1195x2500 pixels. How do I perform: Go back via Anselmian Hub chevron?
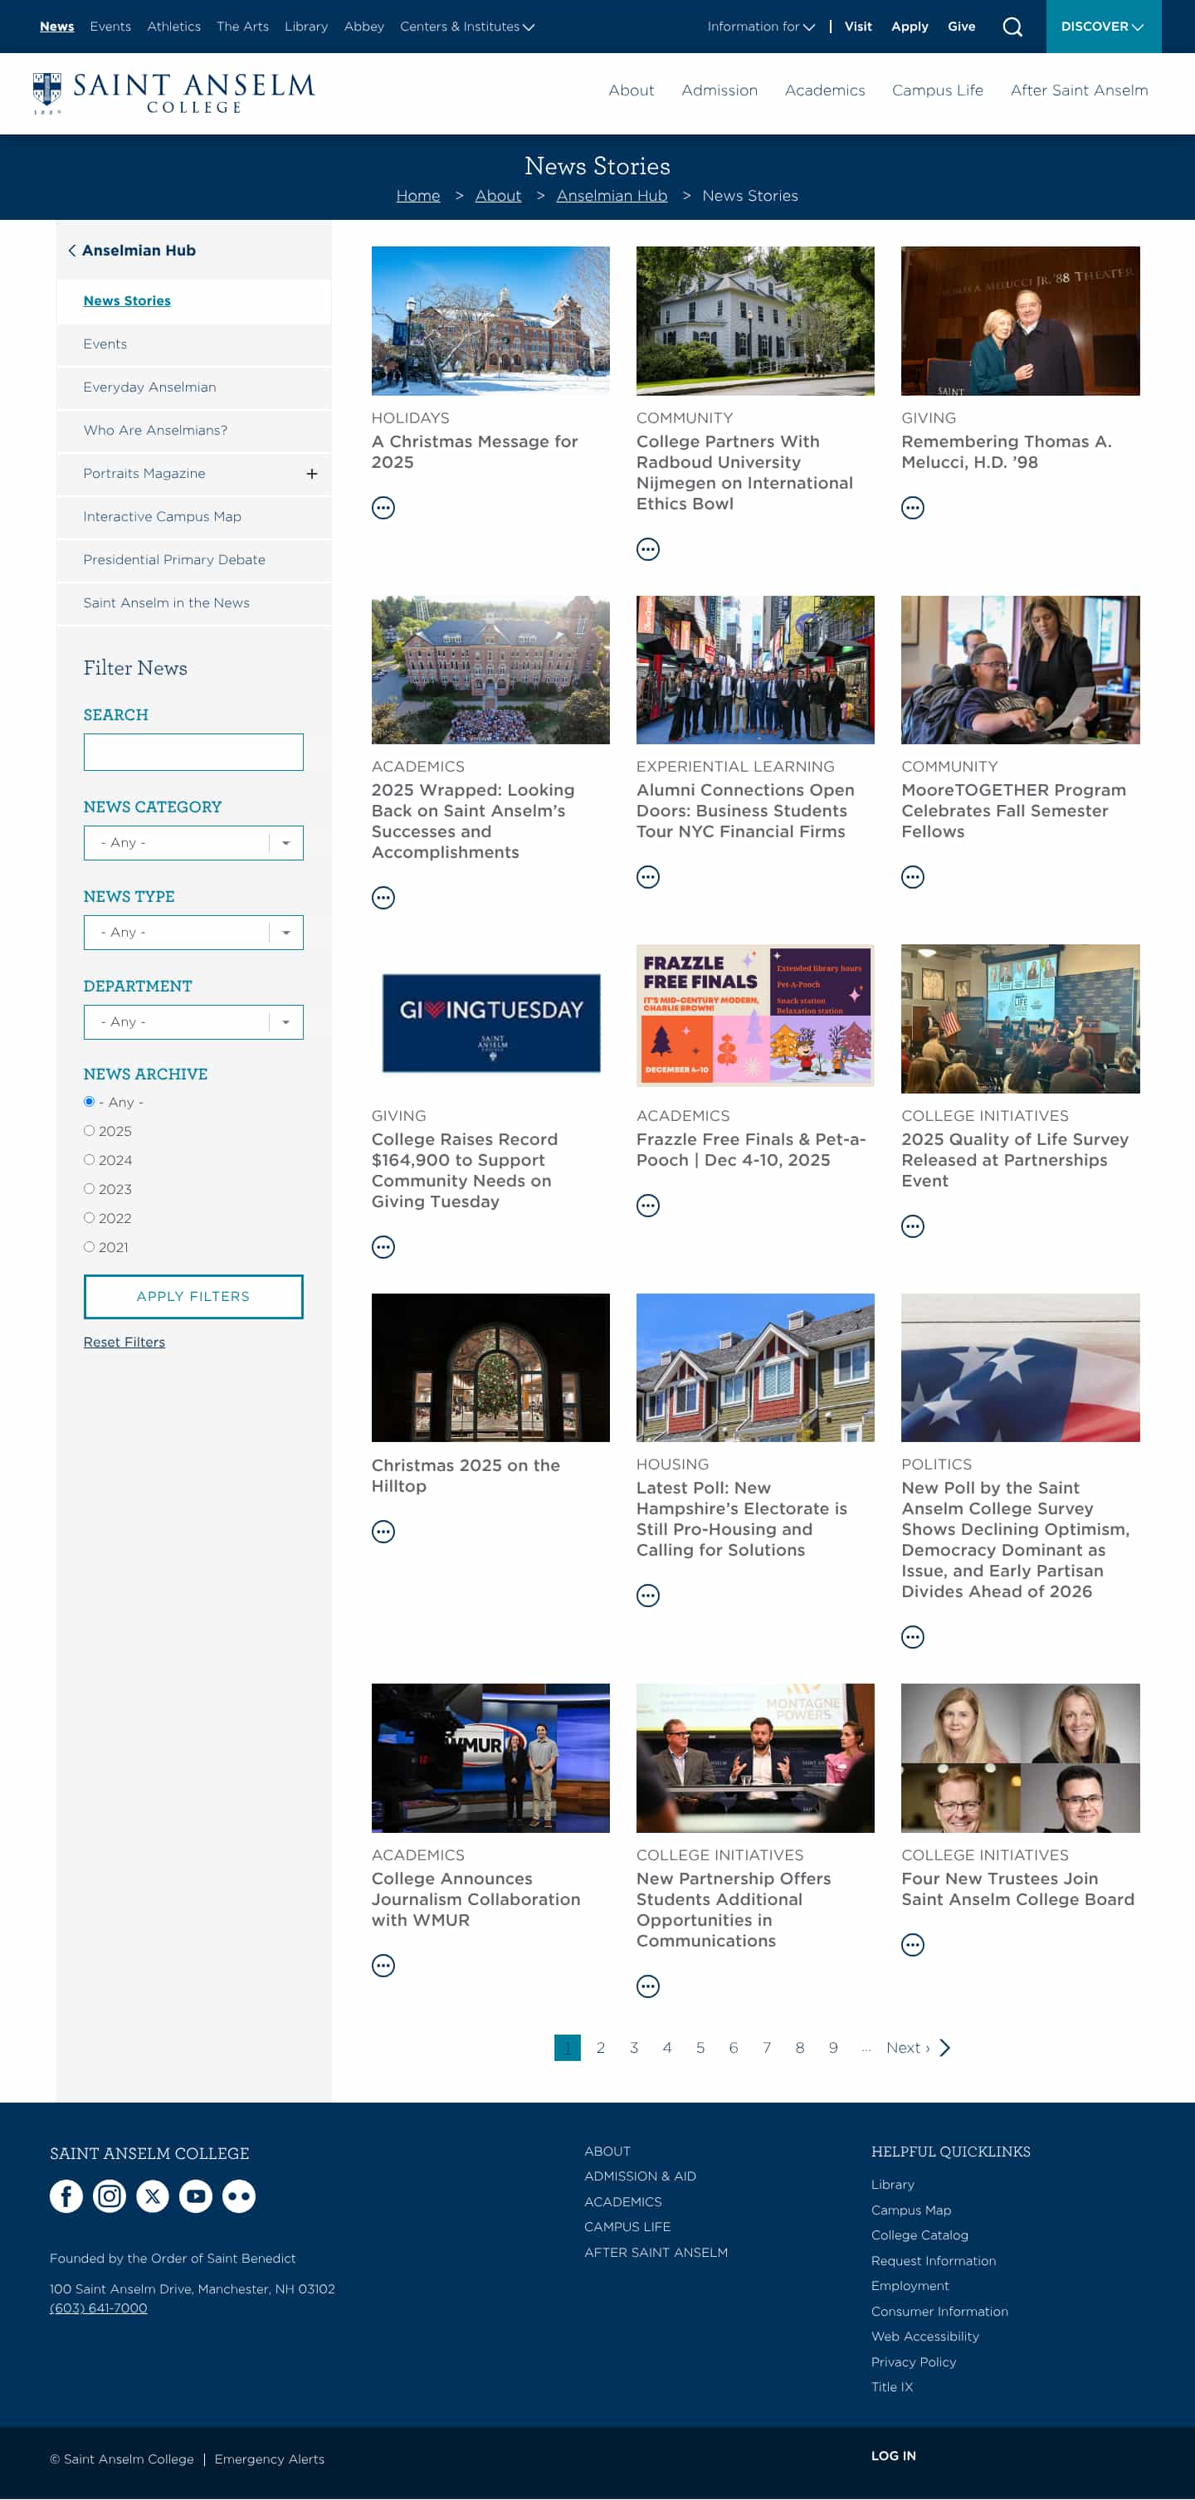[x=72, y=251]
